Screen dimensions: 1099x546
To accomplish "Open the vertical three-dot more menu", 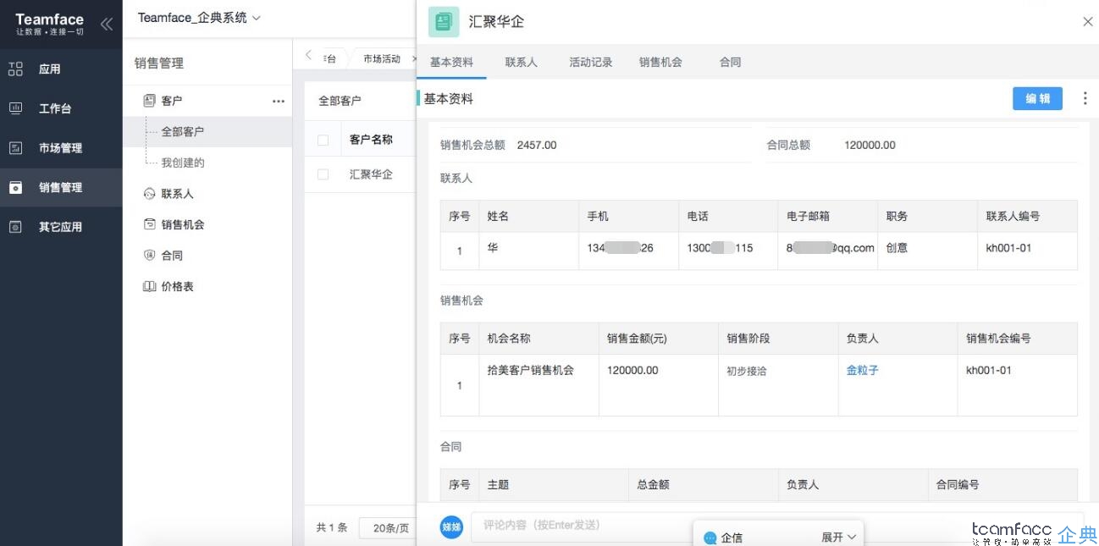I will pyautogui.click(x=1085, y=99).
